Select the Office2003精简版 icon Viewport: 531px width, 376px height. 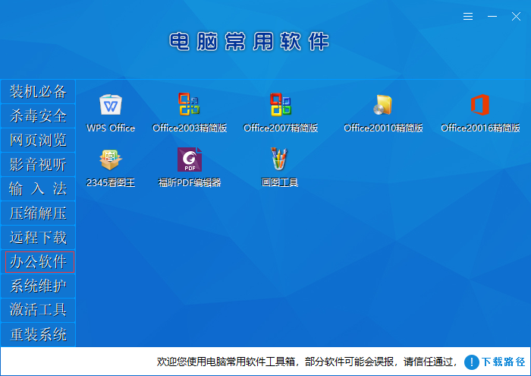click(189, 104)
